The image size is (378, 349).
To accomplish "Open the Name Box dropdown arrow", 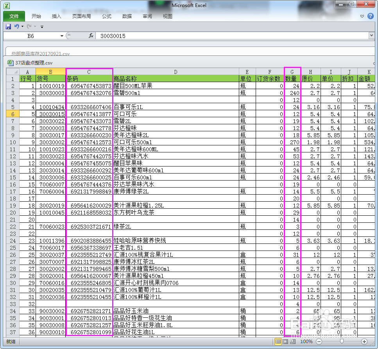I will (62, 36).
